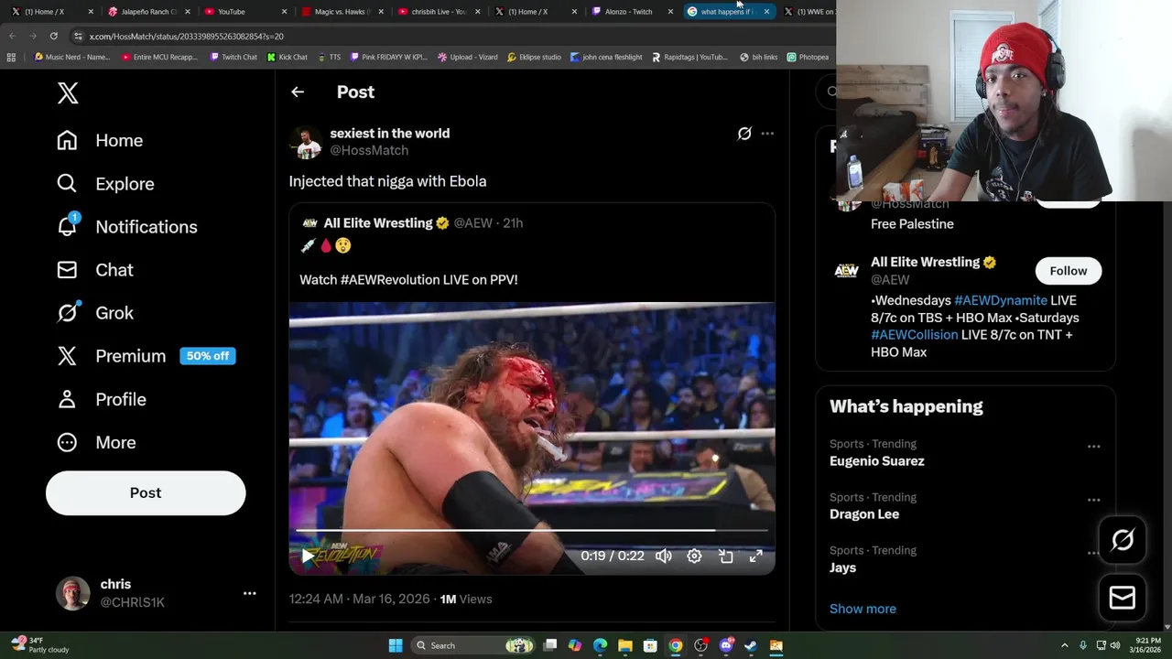Open Music Nerd bookmark
The width and height of the screenshot is (1172, 659).
[72, 57]
